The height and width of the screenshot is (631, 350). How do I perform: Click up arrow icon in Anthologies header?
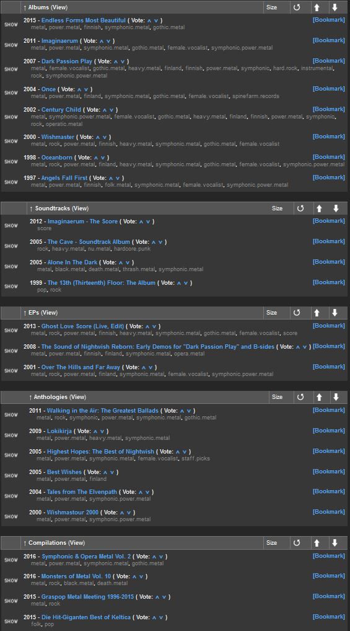tap(319, 397)
